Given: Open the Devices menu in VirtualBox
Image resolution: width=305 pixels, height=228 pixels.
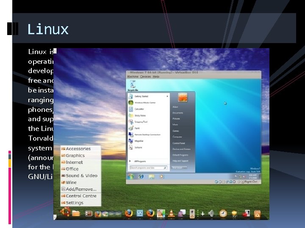Looking at the screenshot, I should (x=145, y=76).
